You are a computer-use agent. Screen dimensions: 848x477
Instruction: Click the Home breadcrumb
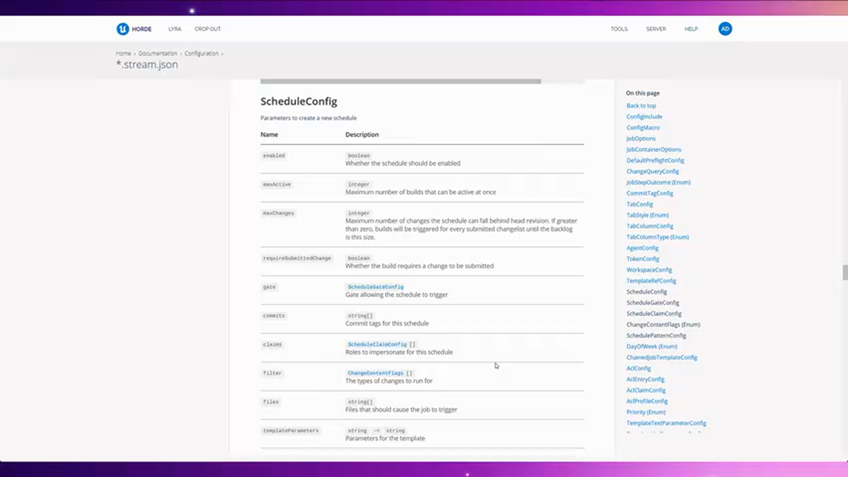tap(123, 53)
